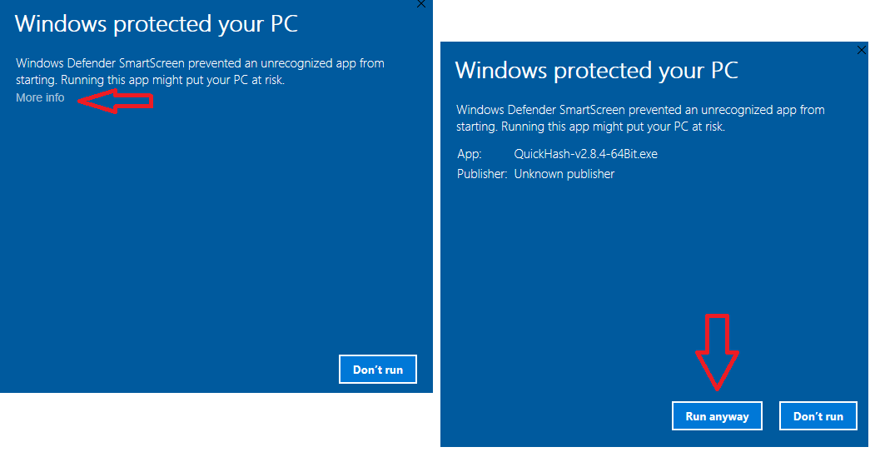Screen dimensions: 875x452
Task: Click the Publisher: label
Action: tap(482, 174)
